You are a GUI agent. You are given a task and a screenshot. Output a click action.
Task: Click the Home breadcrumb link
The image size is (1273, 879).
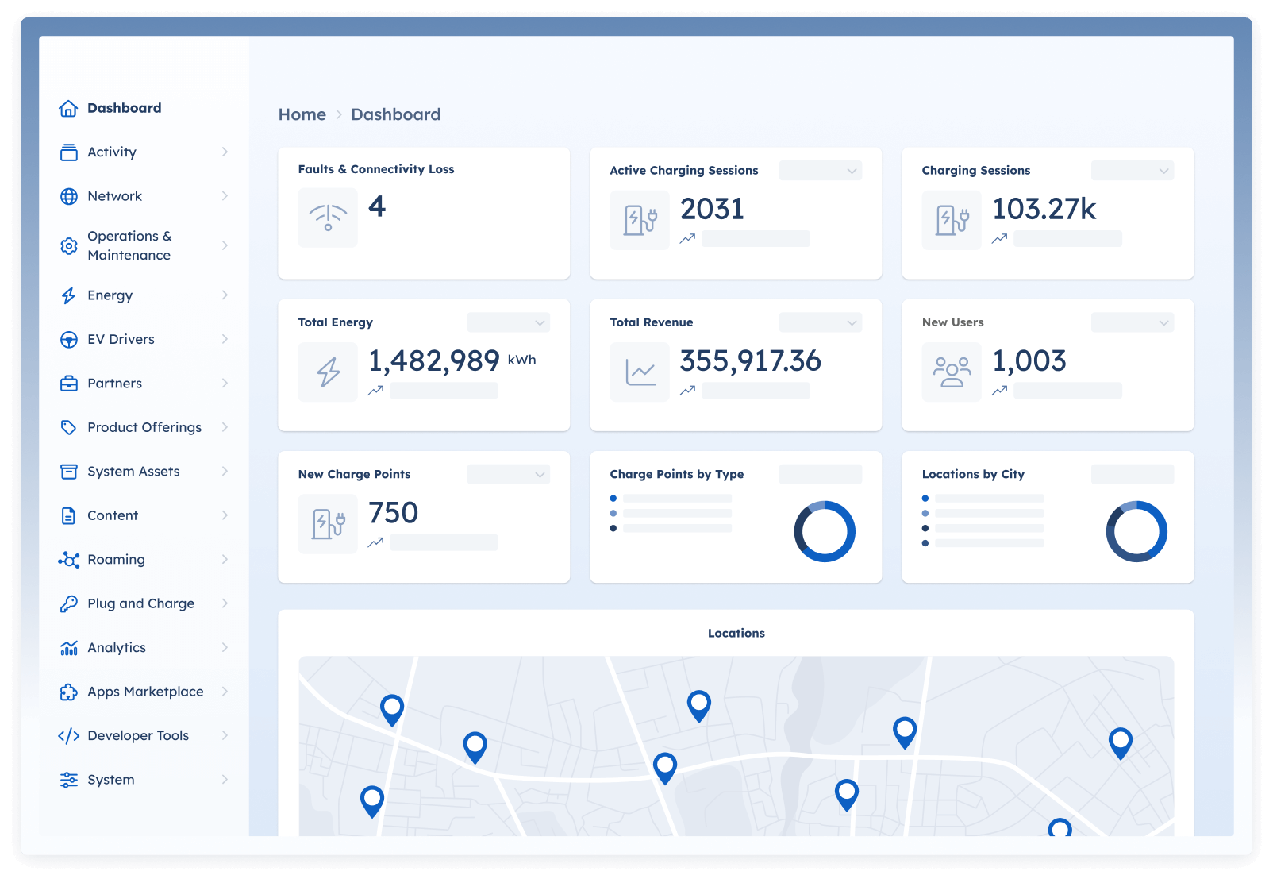tap(302, 114)
